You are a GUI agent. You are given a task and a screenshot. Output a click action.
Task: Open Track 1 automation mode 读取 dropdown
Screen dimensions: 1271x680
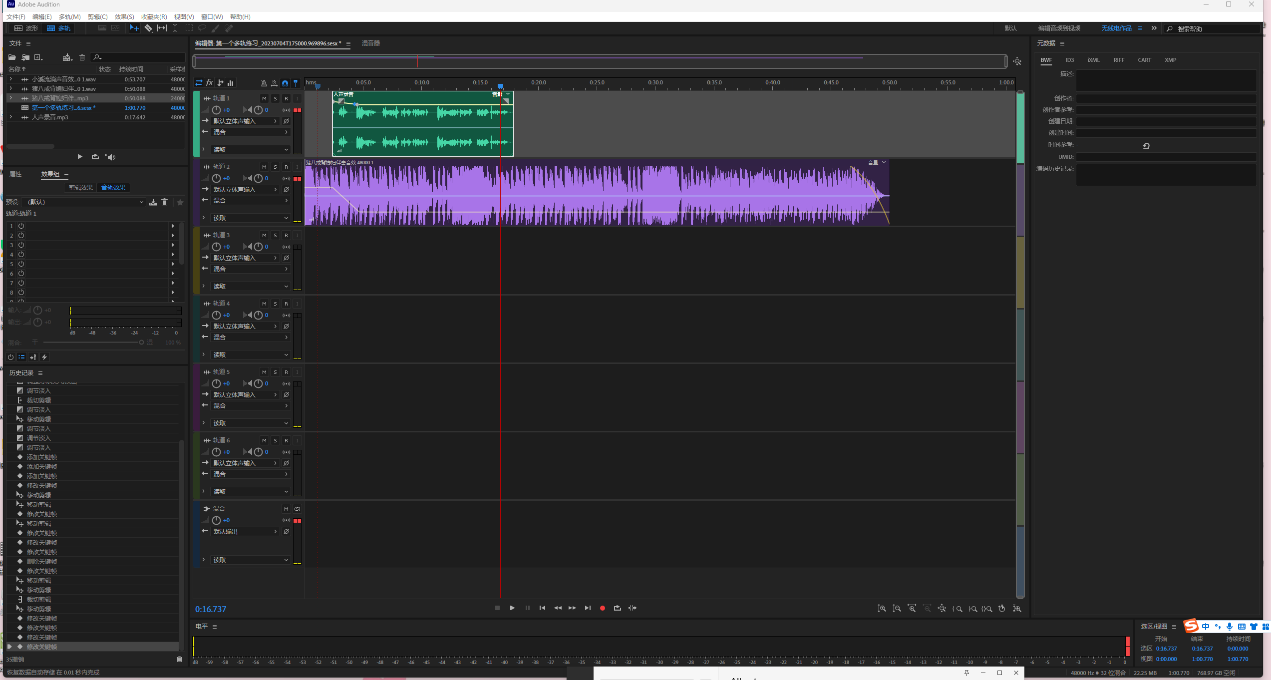point(250,150)
